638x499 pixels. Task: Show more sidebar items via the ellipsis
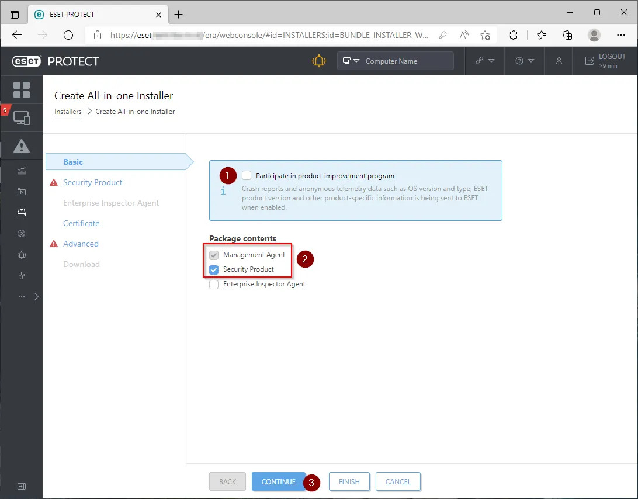coord(22,297)
